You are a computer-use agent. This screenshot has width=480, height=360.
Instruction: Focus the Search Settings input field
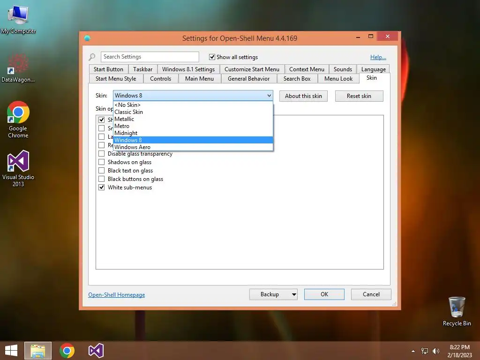coord(150,57)
